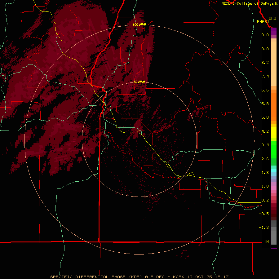Click the 6.6 scale value

(x=265, y=90)
